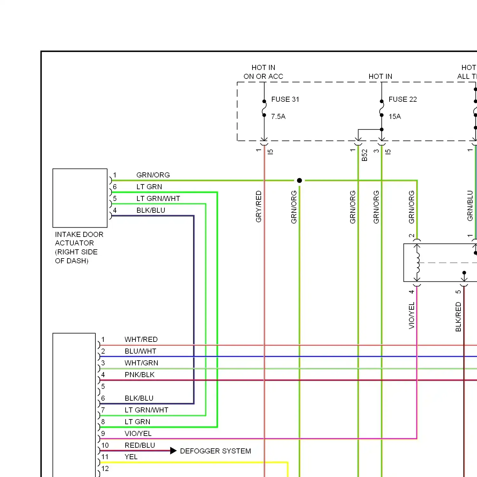Click the horizontal VIO/YEL label at pin 9
Image resolution: width=477 pixels, height=477 pixels.
pos(138,433)
